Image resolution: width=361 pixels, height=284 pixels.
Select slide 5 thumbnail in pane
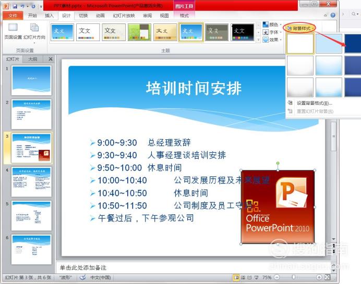[31, 216]
